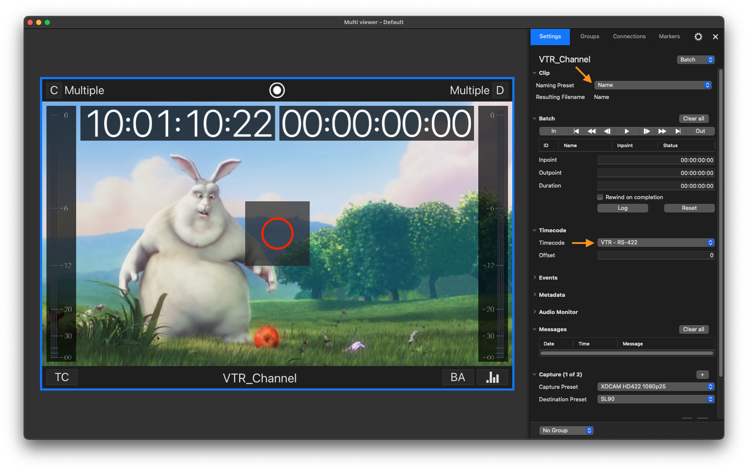748x471 pixels.
Task: Open the Timecode source dropdown
Action: click(656, 243)
